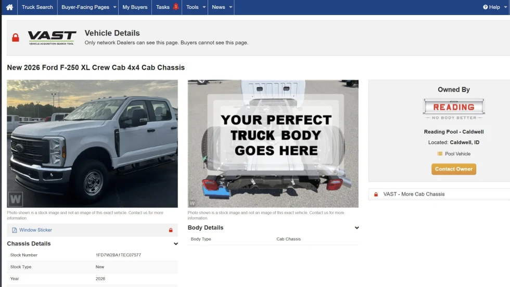Click the VAST logo
Viewport: 510px width, 287px height.
click(x=52, y=38)
